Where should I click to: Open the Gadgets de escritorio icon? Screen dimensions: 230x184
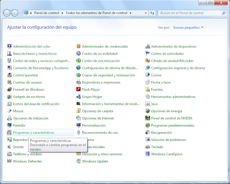[x=9, y=97]
